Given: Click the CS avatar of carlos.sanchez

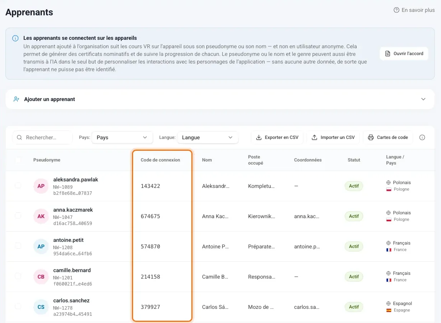Looking at the screenshot, I should pos(41,307).
